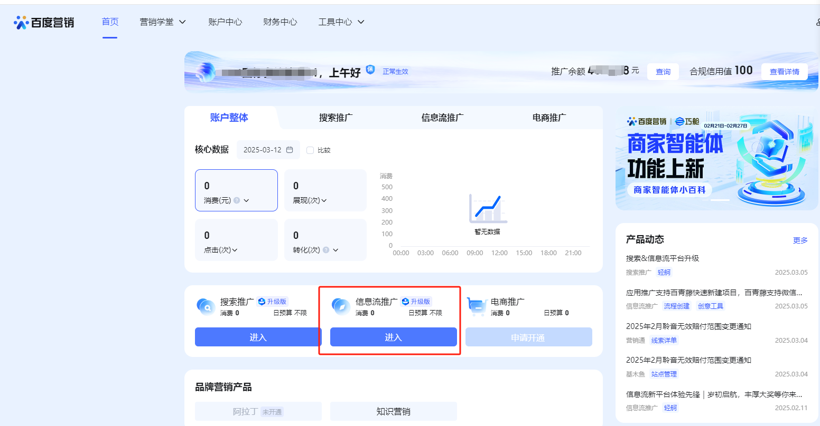Screen dimensions: 820x426
Task: Click the 信息流推广 compass product icon
Action: [341, 306]
